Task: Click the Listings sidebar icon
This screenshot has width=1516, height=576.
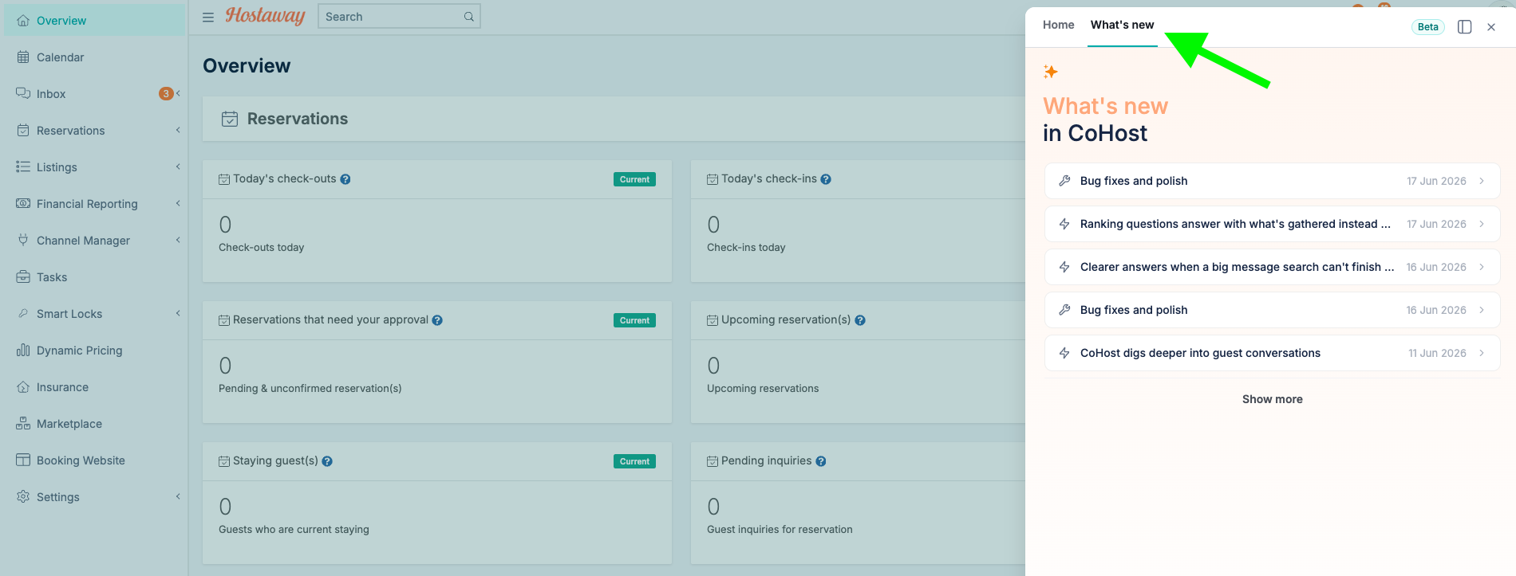Action: (x=23, y=167)
